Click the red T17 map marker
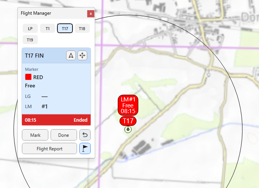This screenshot has width=259, height=188. coord(128,121)
